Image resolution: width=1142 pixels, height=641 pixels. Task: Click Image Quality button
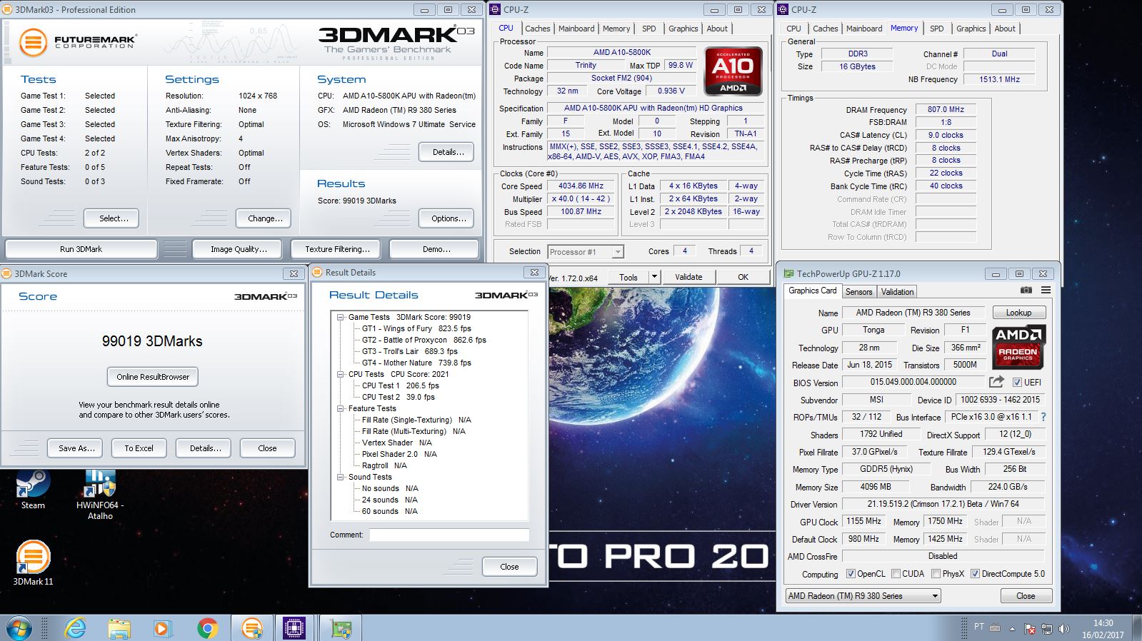pos(239,249)
